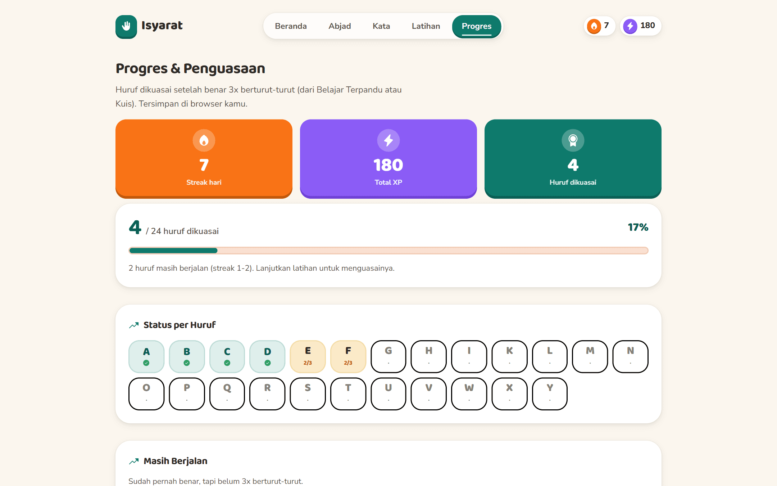Choose the letter K tile
The image size is (777, 486).
[509, 356]
